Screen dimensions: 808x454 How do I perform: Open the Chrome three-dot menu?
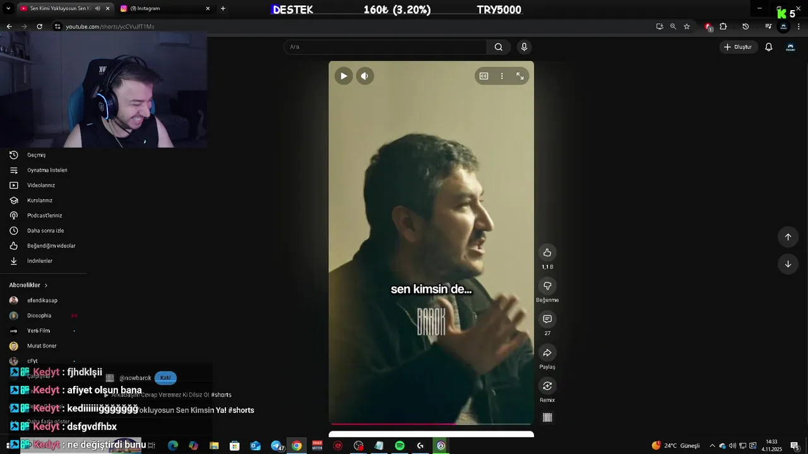[x=799, y=26]
